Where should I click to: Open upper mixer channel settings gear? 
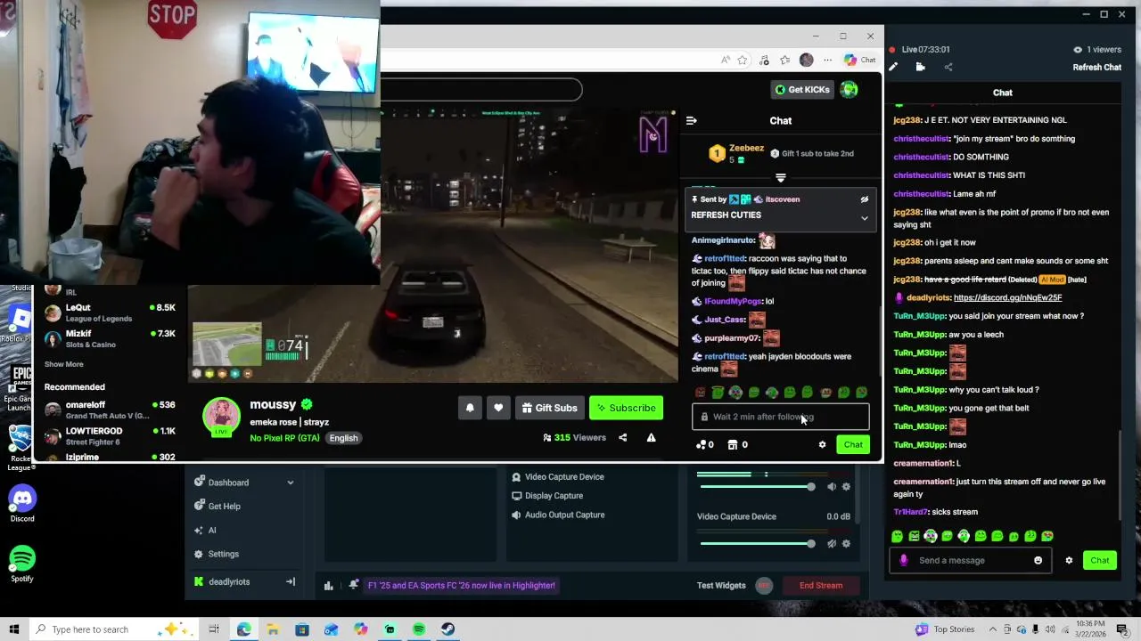point(846,487)
